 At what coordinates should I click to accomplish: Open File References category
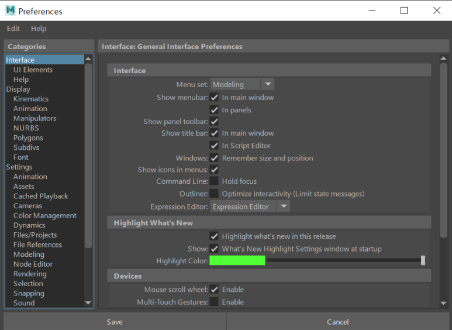point(38,245)
